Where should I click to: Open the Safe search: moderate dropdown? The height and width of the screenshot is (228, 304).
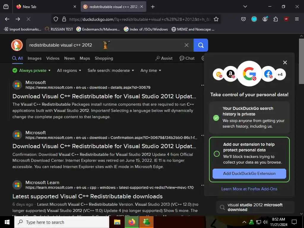coord(111,71)
